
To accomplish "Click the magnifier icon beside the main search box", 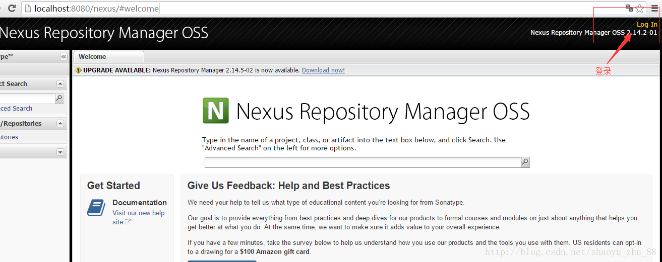I will pos(525,162).
